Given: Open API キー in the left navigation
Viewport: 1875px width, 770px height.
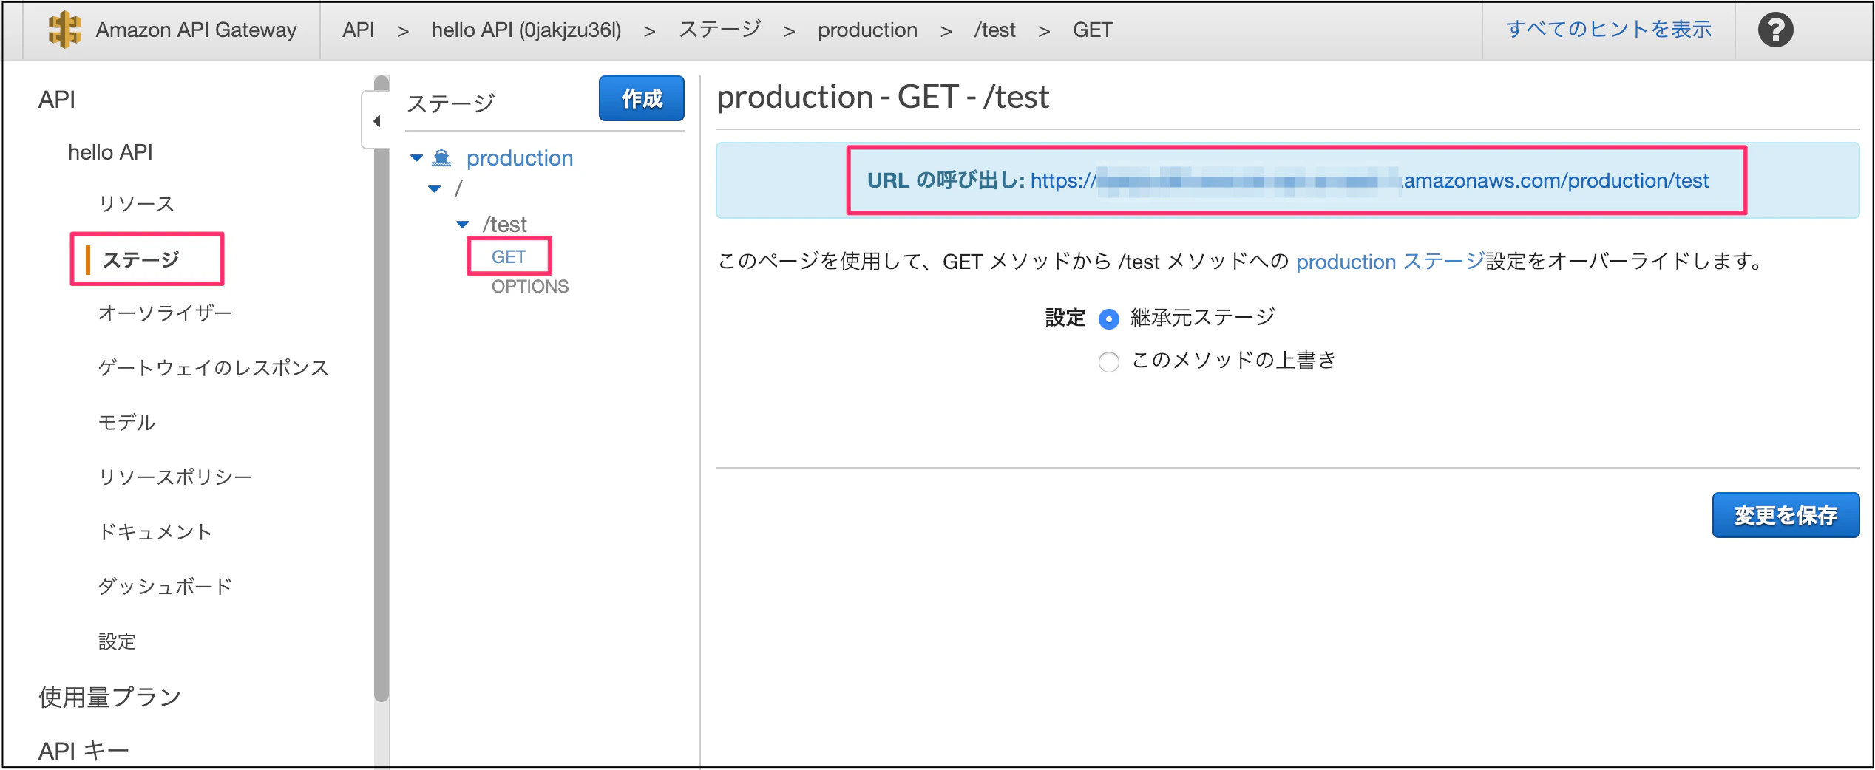Looking at the screenshot, I should (x=84, y=750).
